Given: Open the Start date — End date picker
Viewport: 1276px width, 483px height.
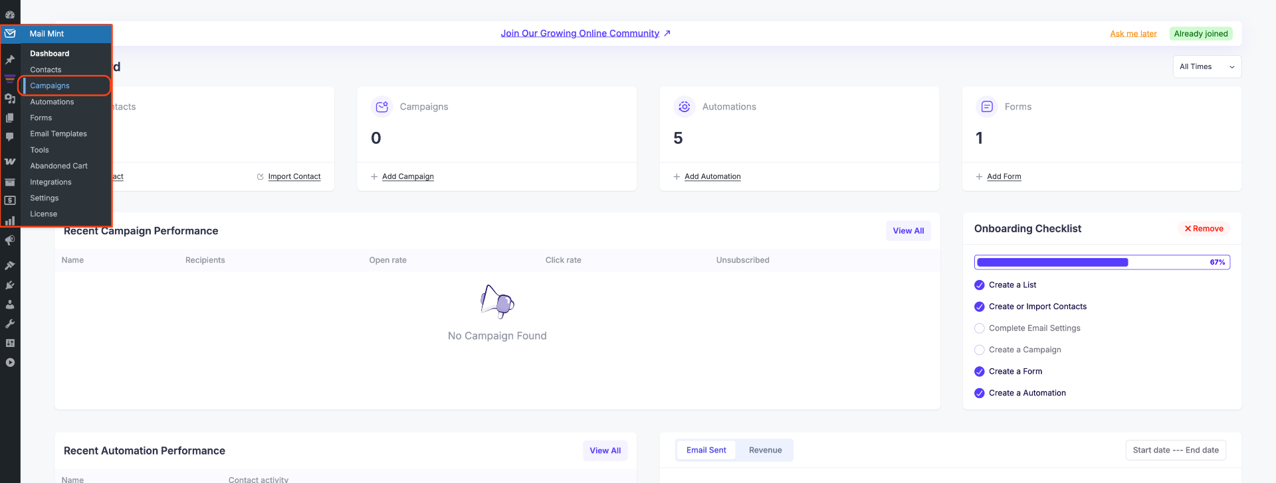Looking at the screenshot, I should click(1176, 450).
